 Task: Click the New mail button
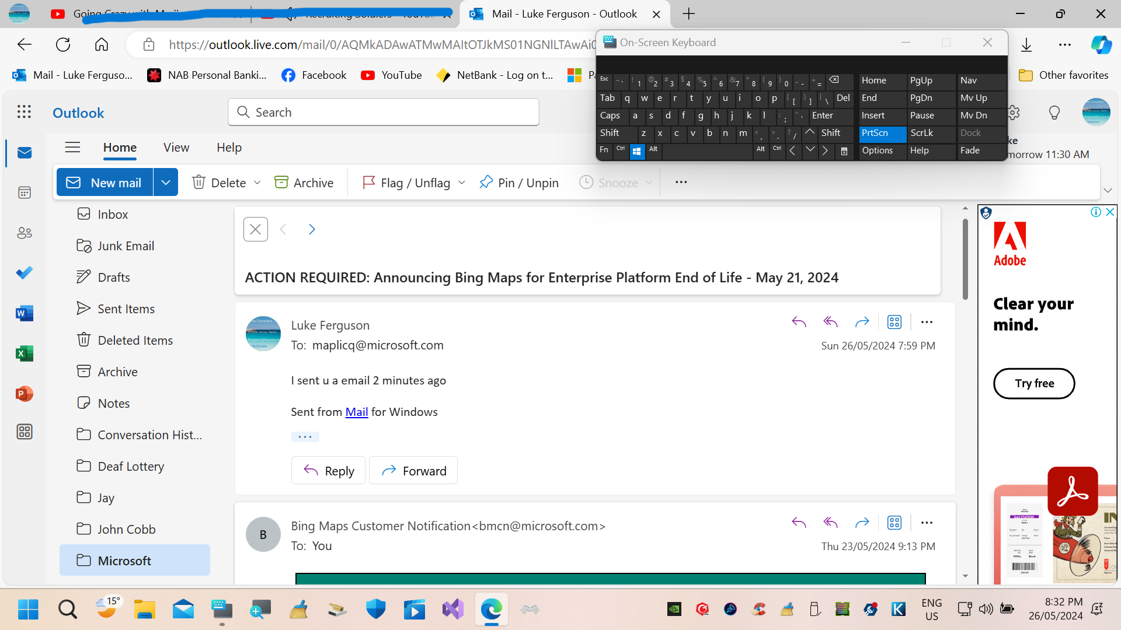pos(105,183)
